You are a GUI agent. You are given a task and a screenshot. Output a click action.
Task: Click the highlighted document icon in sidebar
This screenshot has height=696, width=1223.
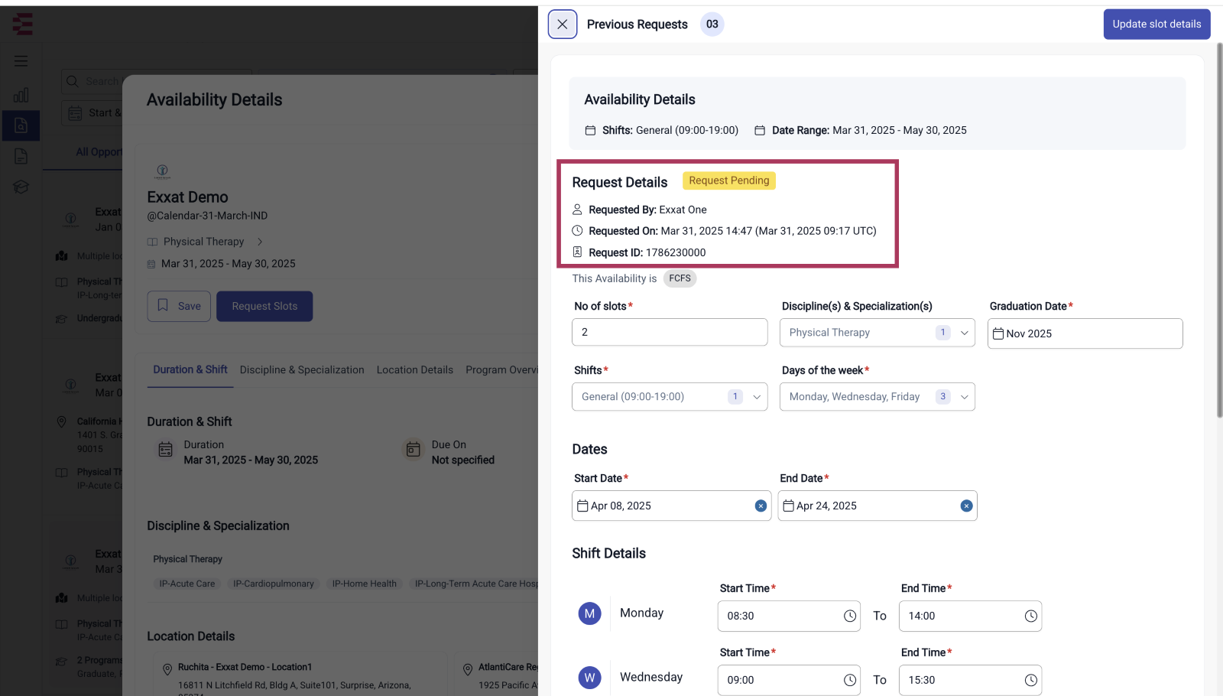pyautogui.click(x=21, y=125)
